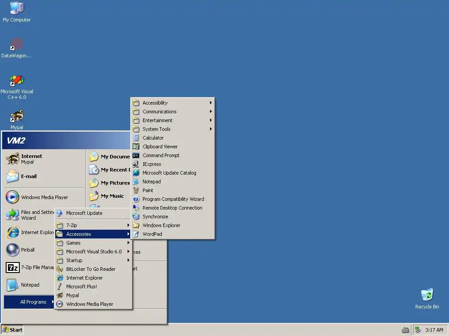Viewport: 449px width, 336px height.
Task: Expand the Entertainment submenu
Action: (x=173, y=120)
